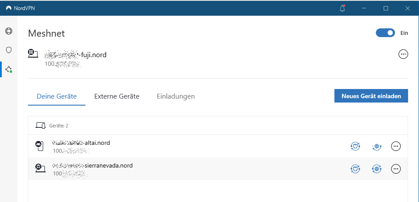Image resolution: width=419 pixels, height=202 pixels.
Task: Click the traffic routing globe icon for sierranevada.nord
Action: pos(377,168)
